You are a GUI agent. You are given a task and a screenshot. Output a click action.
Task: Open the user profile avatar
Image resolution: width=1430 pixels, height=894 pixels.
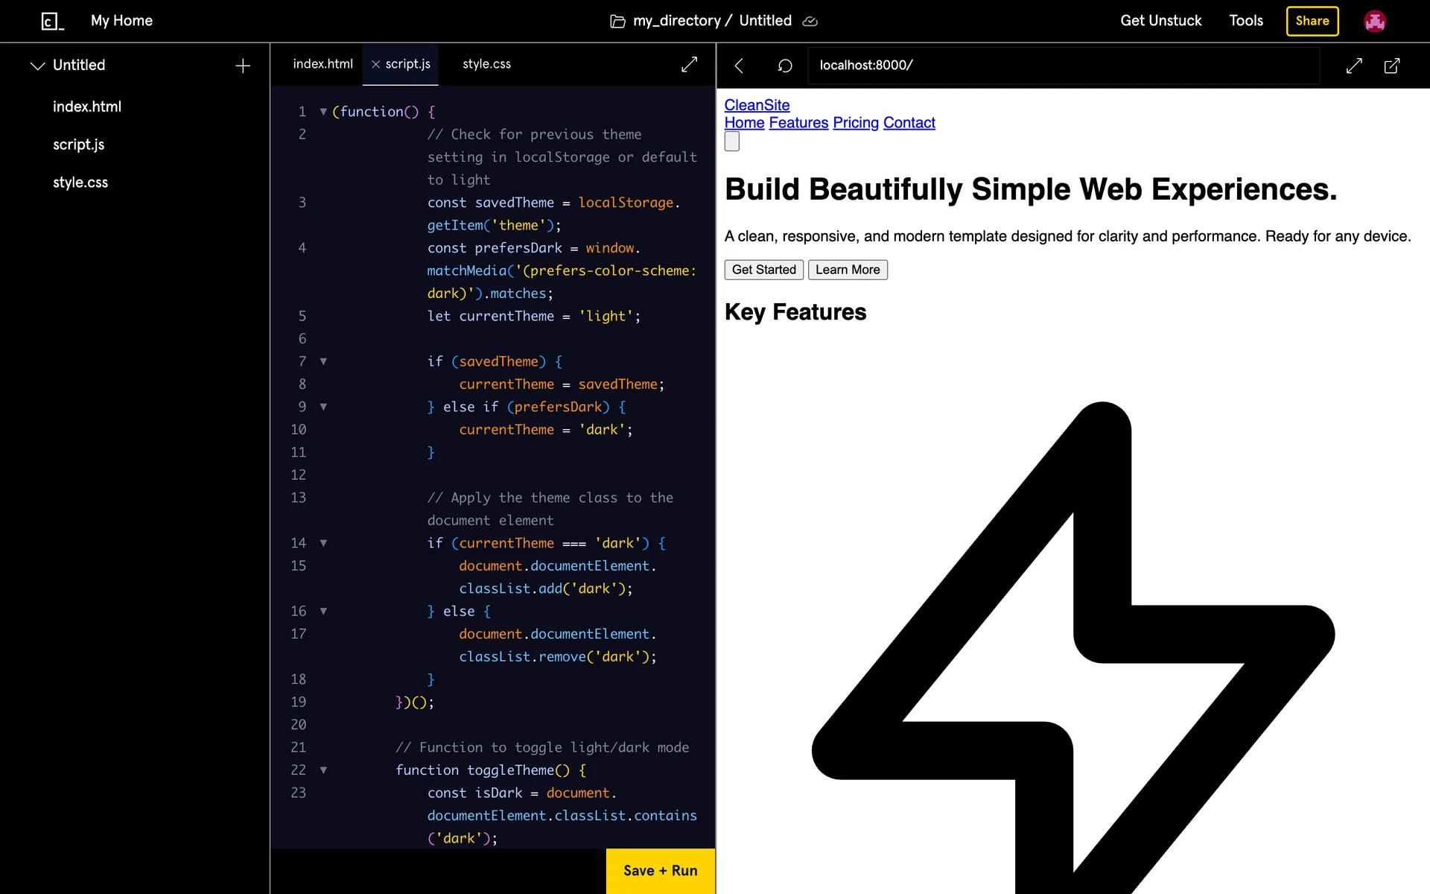tap(1374, 21)
